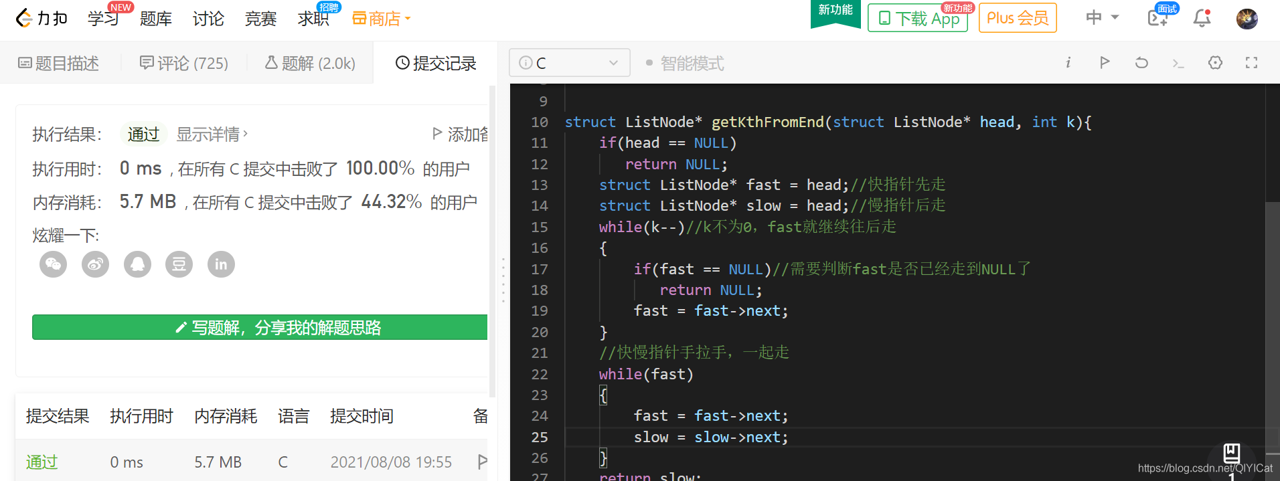Click the 下载 App button
The image size is (1280, 481).
click(918, 18)
